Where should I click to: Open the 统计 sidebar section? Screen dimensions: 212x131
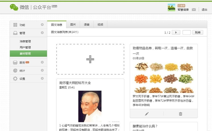[28, 70]
